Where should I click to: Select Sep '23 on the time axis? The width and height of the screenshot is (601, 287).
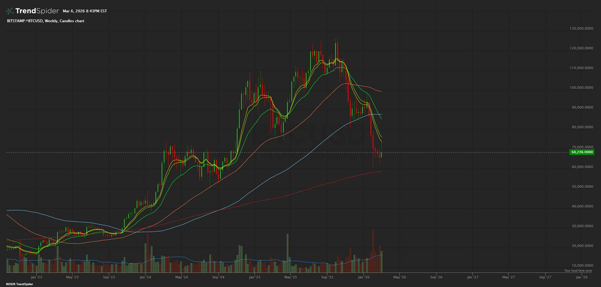click(109, 277)
